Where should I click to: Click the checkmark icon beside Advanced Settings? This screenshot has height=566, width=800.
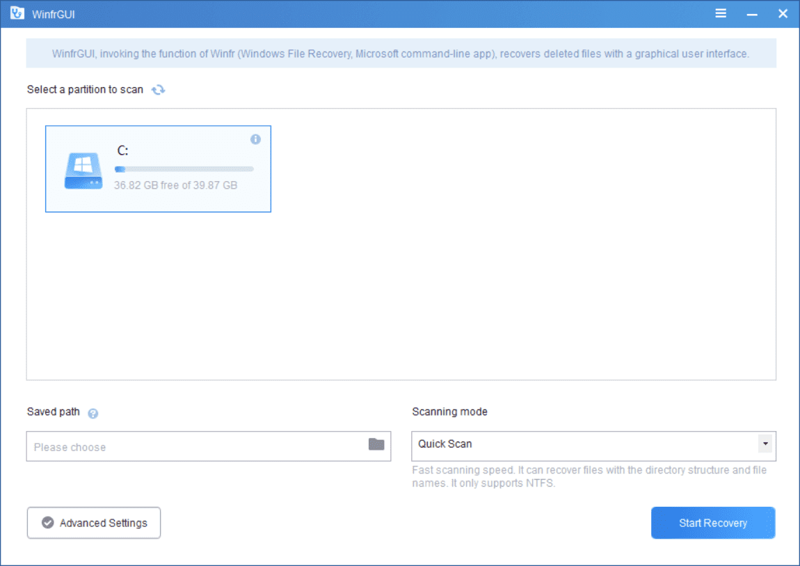(x=47, y=523)
